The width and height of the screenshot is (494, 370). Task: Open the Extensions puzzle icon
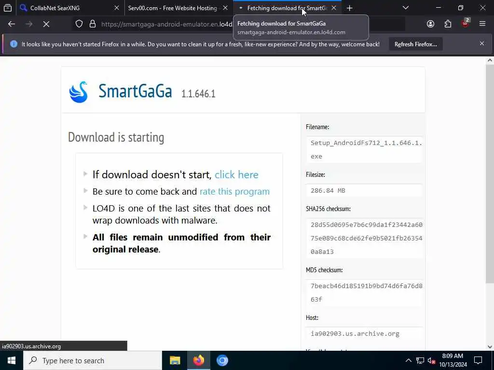[x=448, y=24]
